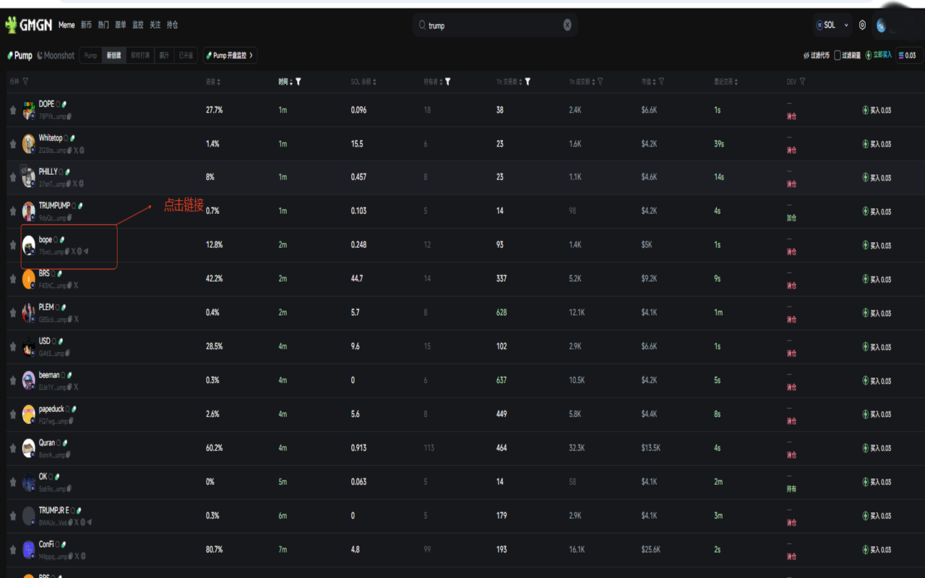The height and width of the screenshot is (578, 925).
Task: Click the papeduck token avatar
Action: click(x=28, y=414)
